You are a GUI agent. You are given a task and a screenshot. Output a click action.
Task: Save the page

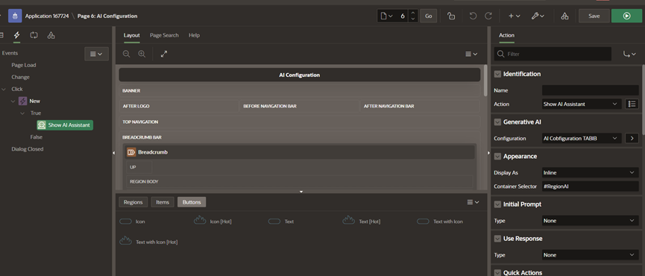pyautogui.click(x=594, y=16)
